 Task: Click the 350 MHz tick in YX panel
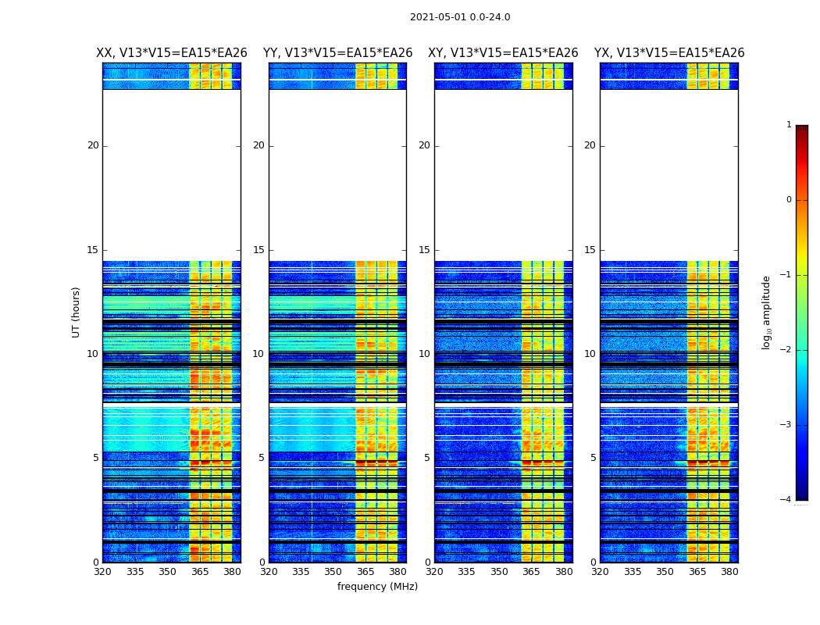tap(665, 572)
